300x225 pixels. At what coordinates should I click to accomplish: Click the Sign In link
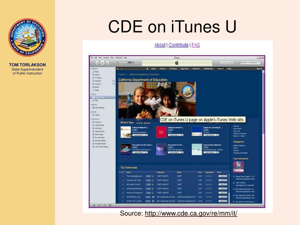259,69
